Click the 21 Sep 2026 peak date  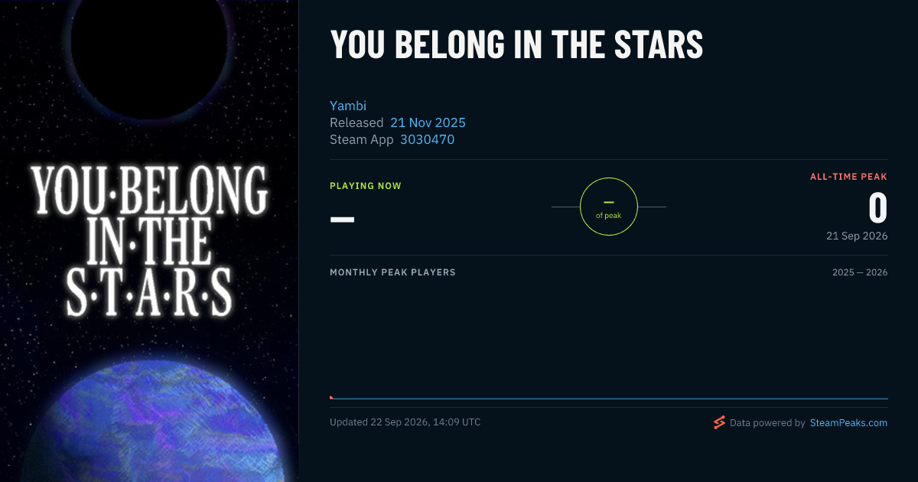coord(857,236)
